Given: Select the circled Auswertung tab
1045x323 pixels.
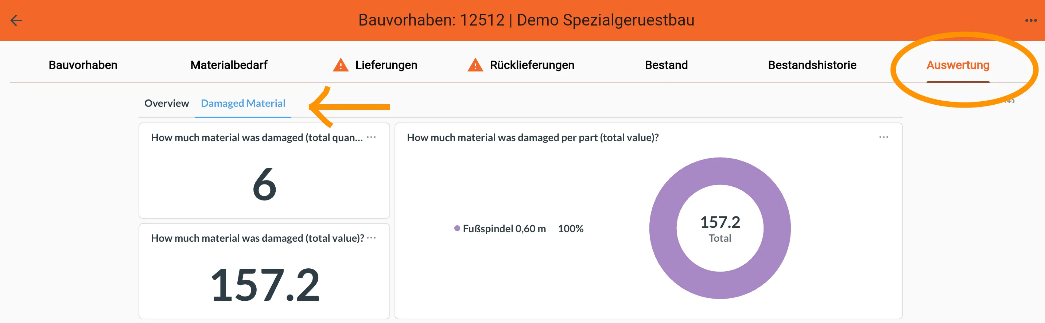Looking at the screenshot, I should point(958,65).
